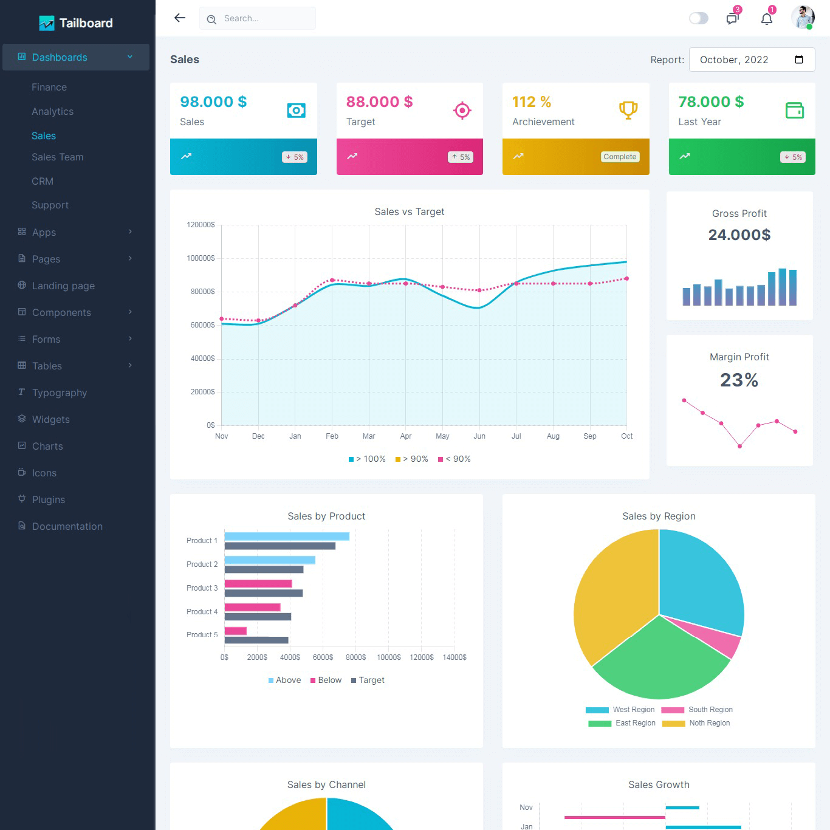830x830 pixels.
Task: Toggle the 'Below' legend in Sales by Product
Action: click(x=326, y=680)
